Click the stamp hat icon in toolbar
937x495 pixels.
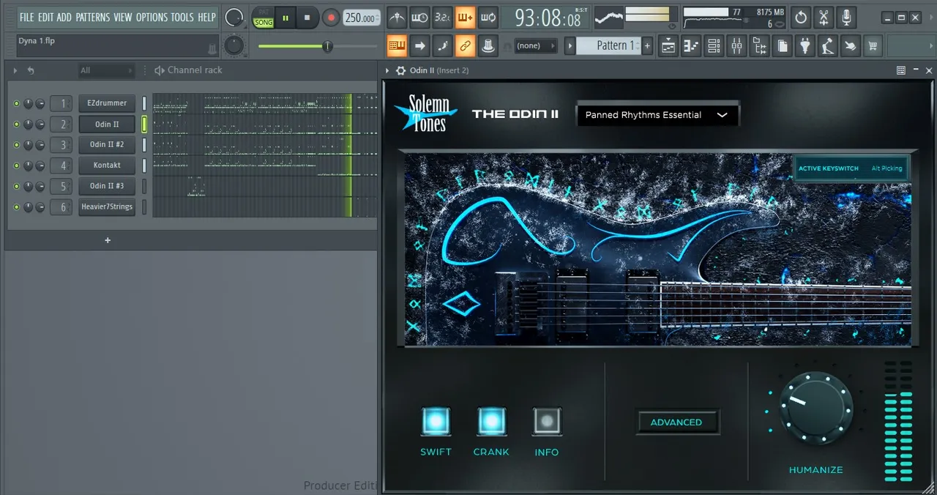[x=488, y=45]
